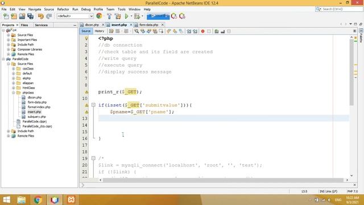Switch to the dbcon.php editor tab
The image size is (364, 205).
(92, 24)
